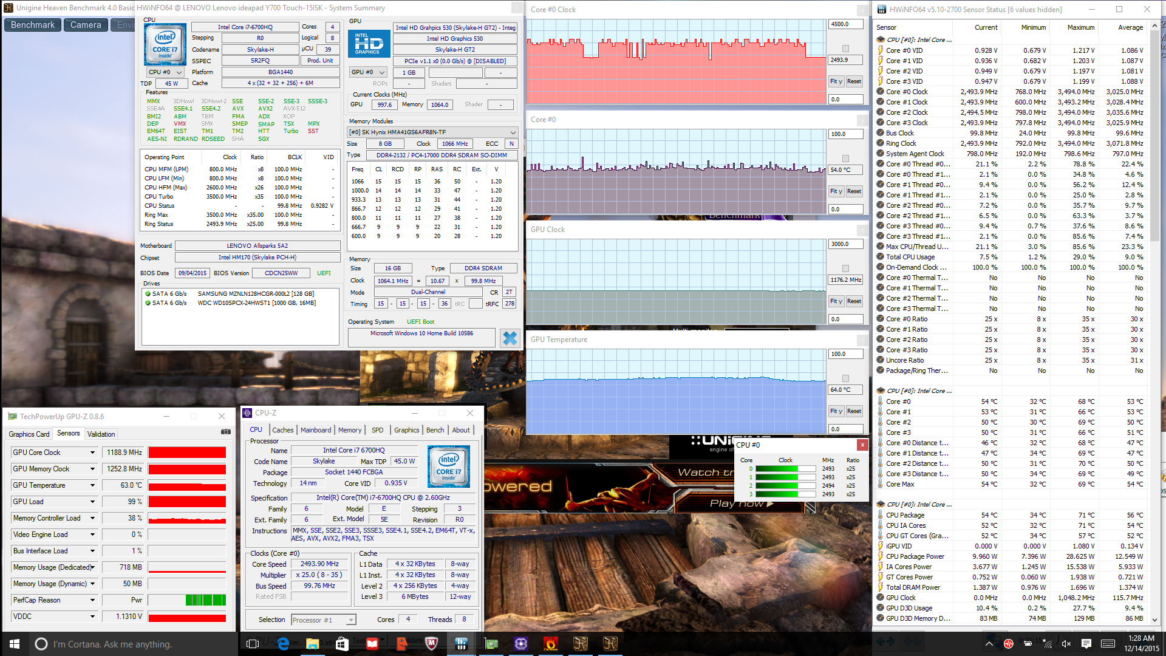The width and height of the screenshot is (1166, 656).
Task: Expand the SK Hynix memory module dropdown
Action: tap(513, 132)
